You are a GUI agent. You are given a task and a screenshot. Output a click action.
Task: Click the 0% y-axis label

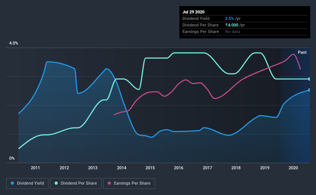tap(12, 159)
